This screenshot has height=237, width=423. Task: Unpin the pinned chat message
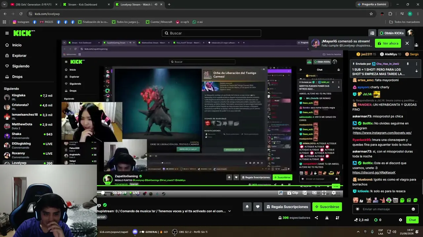click(x=408, y=64)
